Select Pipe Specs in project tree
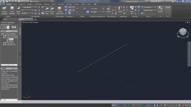 (10, 43)
